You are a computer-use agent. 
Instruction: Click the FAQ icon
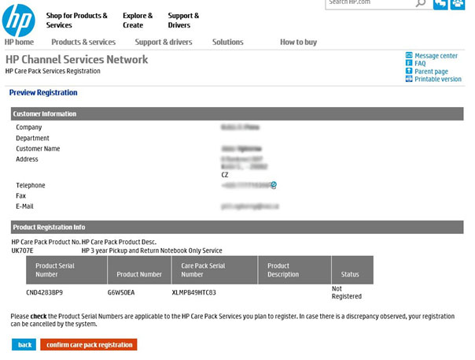(x=409, y=63)
